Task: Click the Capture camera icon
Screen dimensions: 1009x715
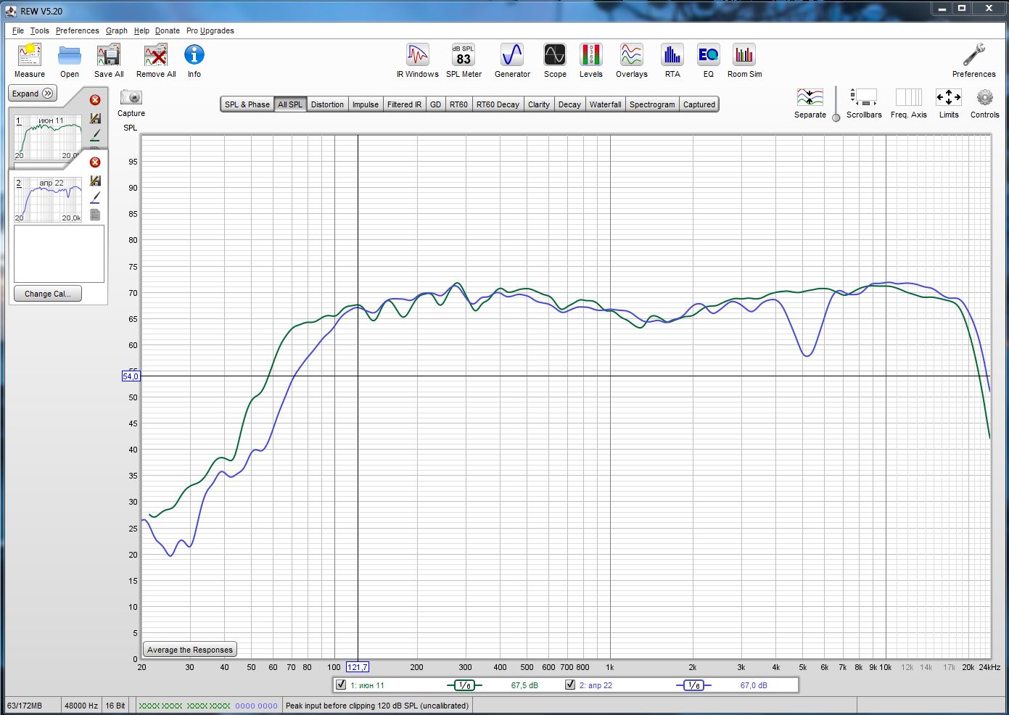Action: (x=131, y=98)
